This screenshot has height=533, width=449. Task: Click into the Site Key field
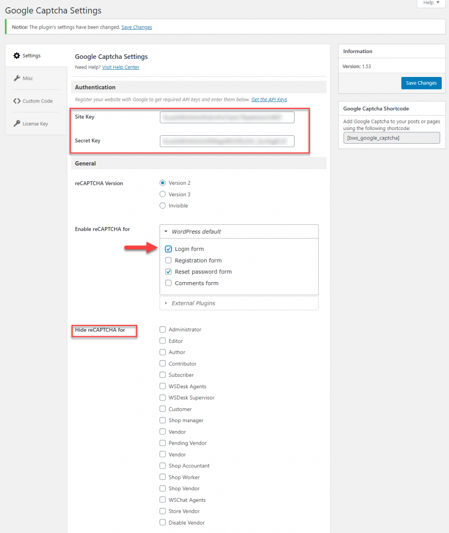pos(227,117)
